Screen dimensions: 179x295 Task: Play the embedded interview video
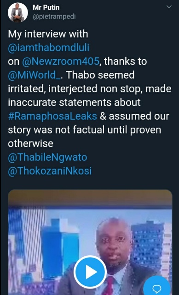[90, 272]
